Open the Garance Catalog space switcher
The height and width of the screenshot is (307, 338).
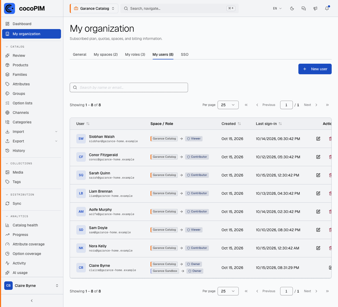pyautogui.click(x=94, y=8)
